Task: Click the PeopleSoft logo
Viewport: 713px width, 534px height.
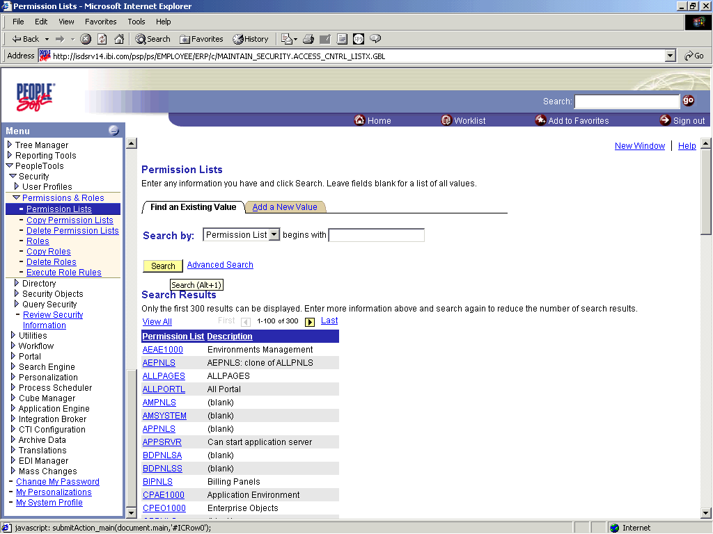Action: 35,97
